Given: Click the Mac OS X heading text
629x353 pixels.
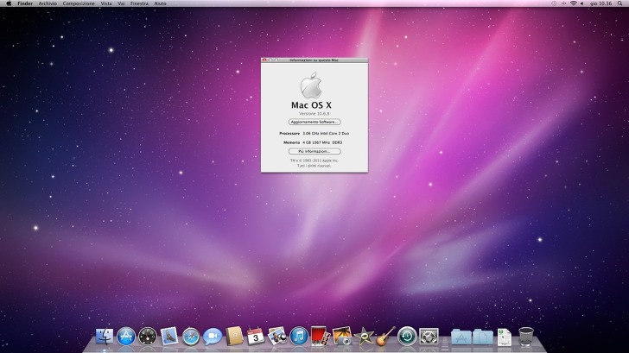Looking at the screenshot, I should 311,105.
